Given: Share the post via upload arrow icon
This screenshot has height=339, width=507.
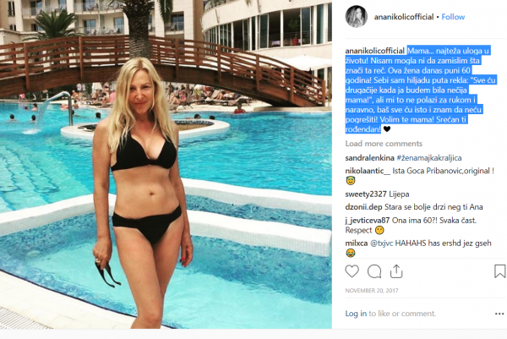Looking at the screenshot, I should coord(396,271).
